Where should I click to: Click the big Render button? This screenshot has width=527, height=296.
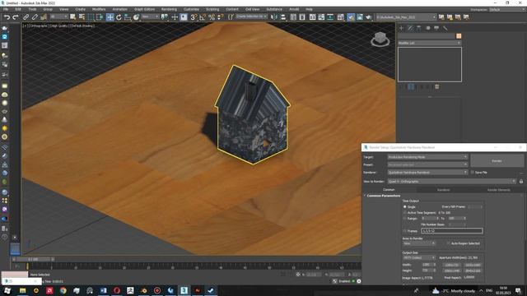click(x=497, y=161)
